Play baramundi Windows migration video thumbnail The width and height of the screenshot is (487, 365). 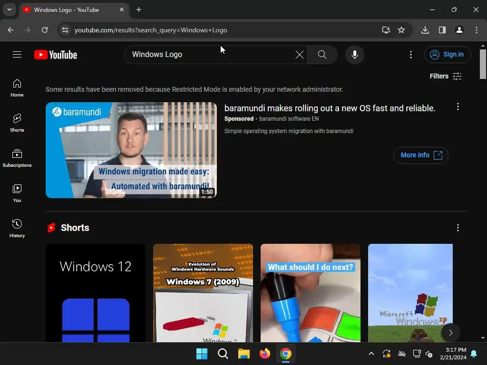click(131, 150)
